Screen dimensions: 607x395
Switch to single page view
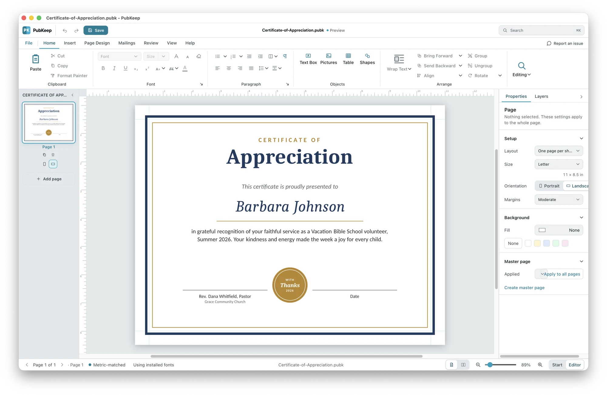coord(452,365)
